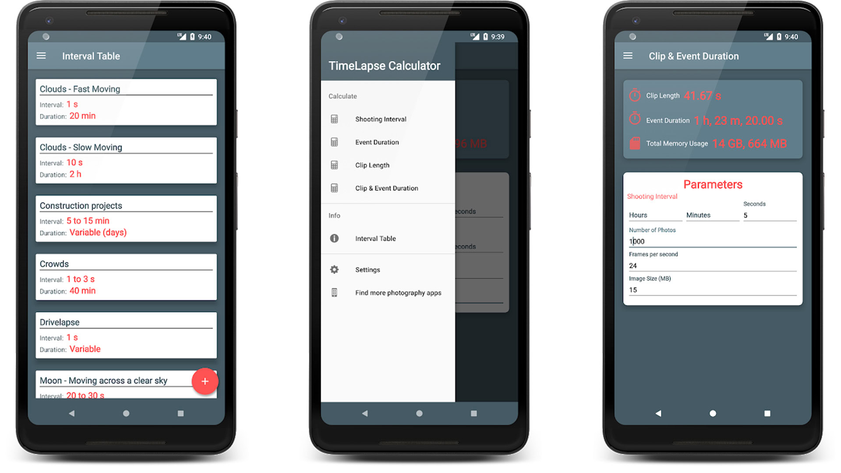841x473 pixels.
Task: Tap the hamburger menu icon
Action: [x=45, y=56]
